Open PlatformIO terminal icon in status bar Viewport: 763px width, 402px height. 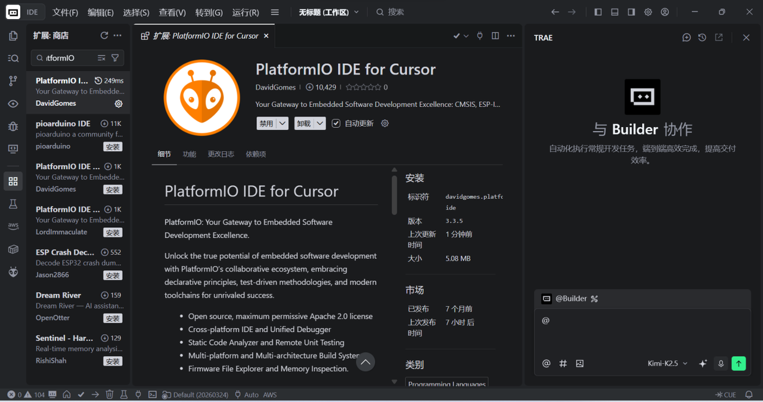point(153,395)
